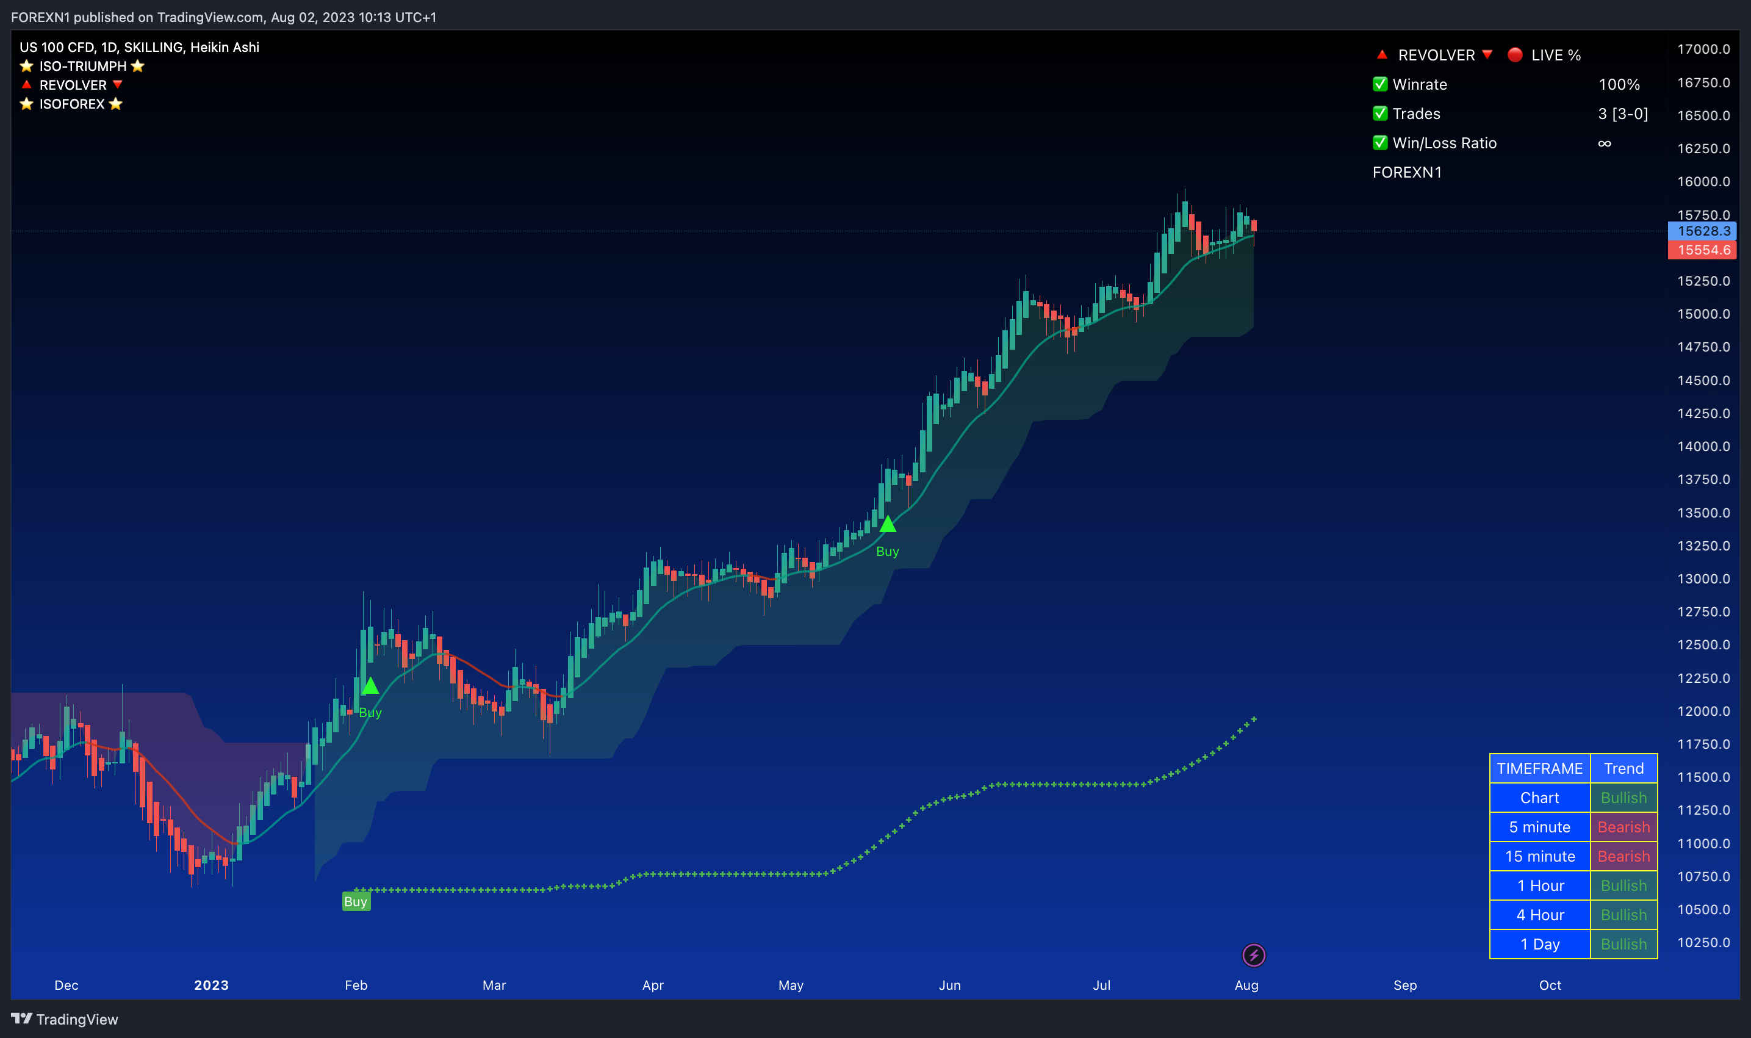The width and height of the screenshot is (1751, 1038).
Task: Click the Chart row in timeframe table
Action: (1573, 798)
